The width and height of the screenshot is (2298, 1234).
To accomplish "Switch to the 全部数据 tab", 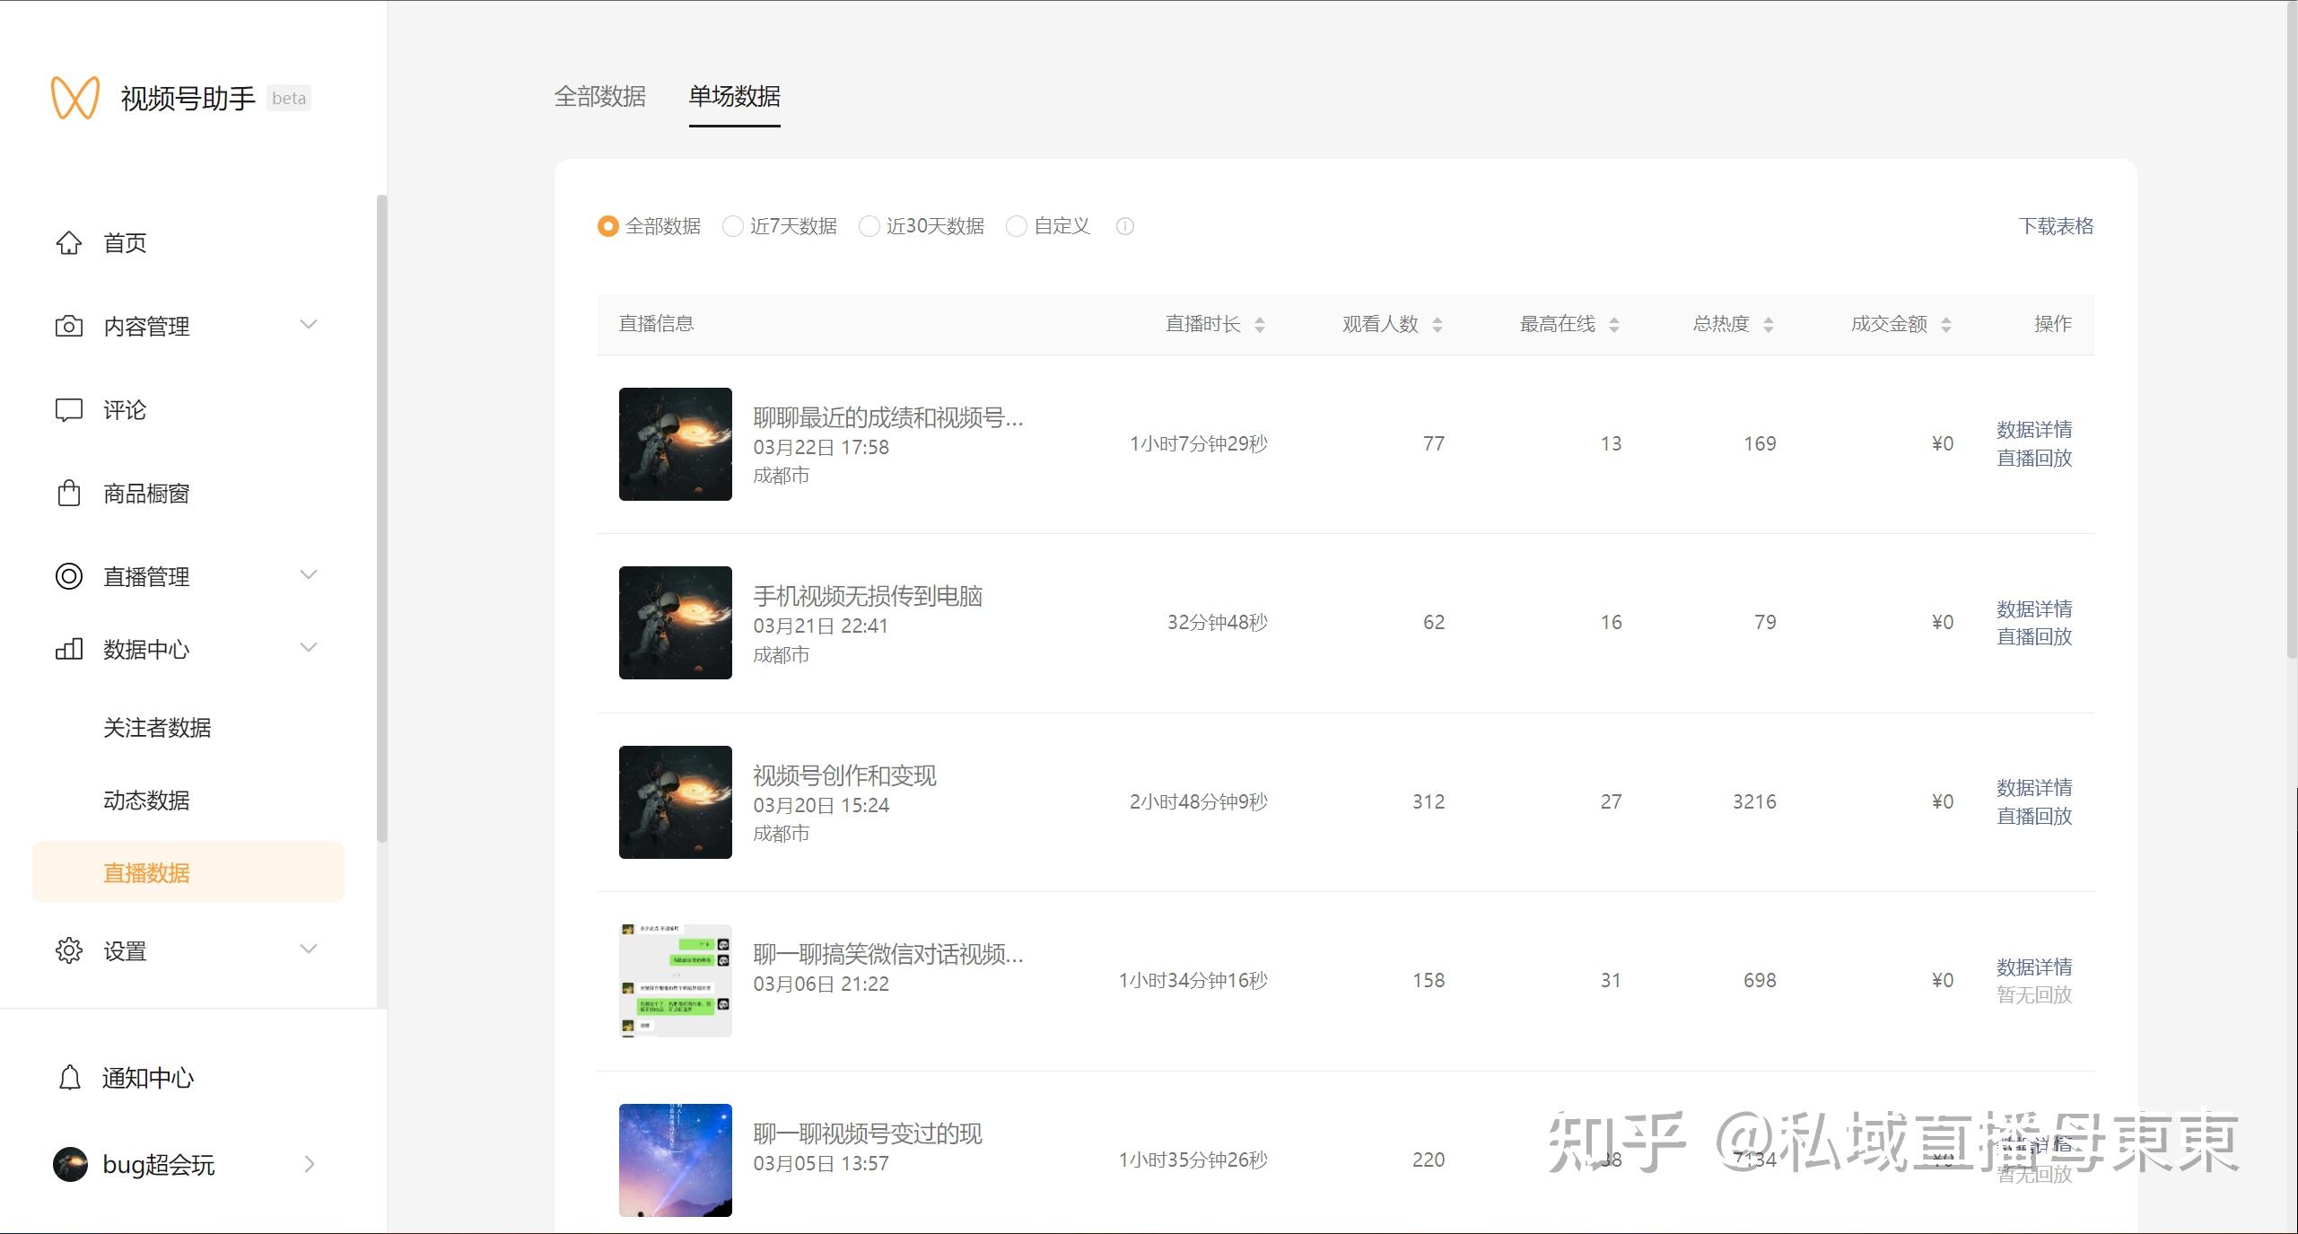I will click(599, 96).
